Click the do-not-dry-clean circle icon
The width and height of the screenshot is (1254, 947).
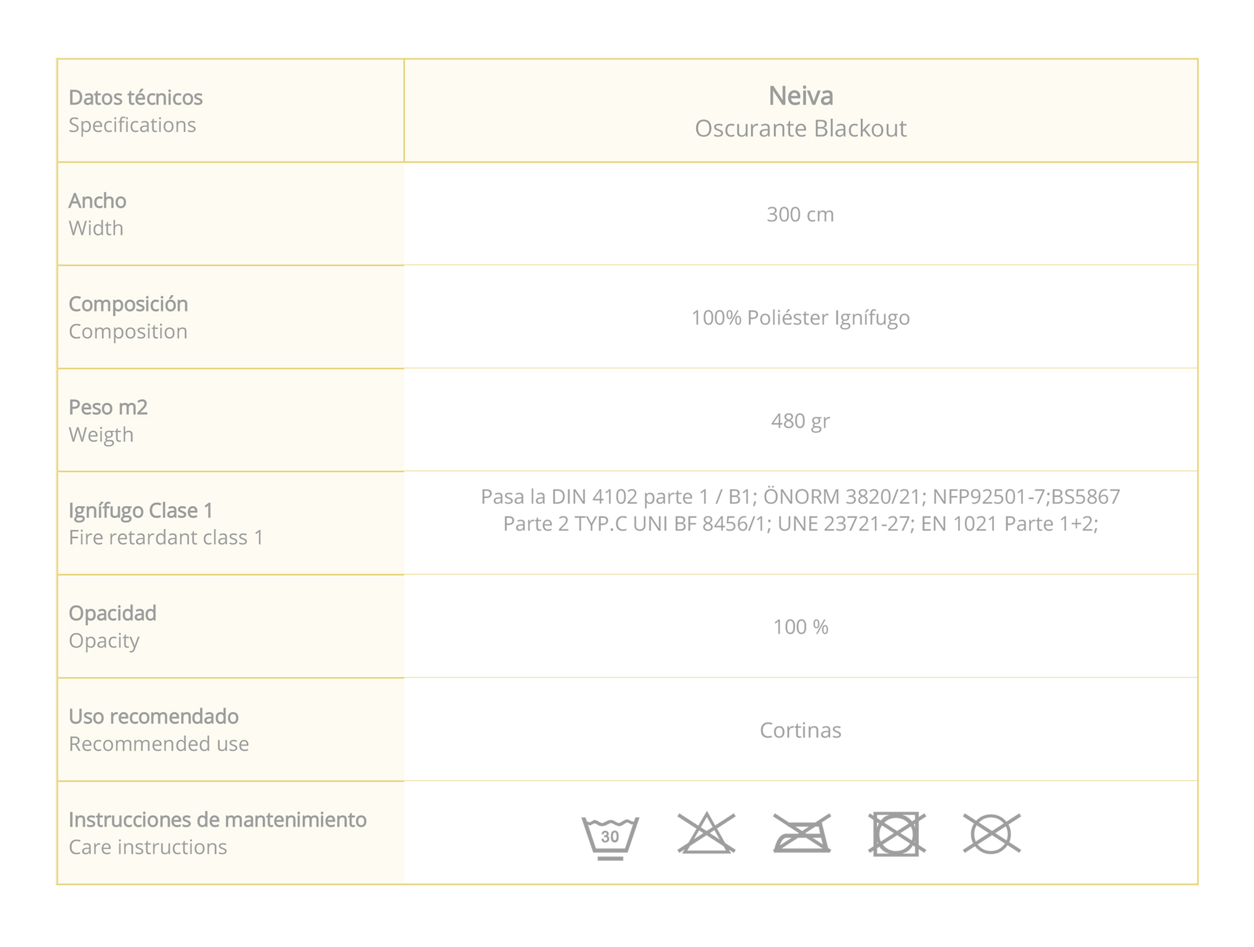pyautogui.click(x=992, y=834)
